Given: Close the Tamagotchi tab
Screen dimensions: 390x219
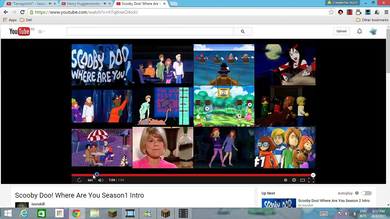Looking at the screenshot, I should coord(55,4).
